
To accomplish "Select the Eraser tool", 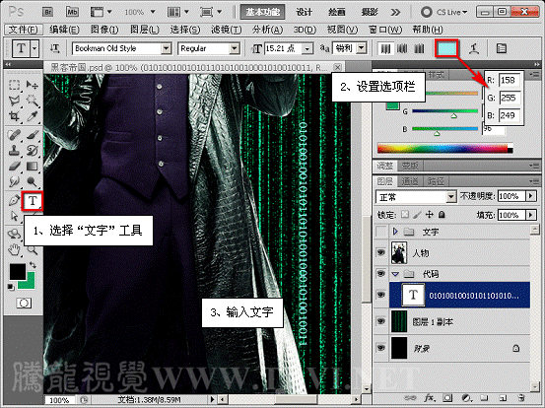I will tap(14, 167).
